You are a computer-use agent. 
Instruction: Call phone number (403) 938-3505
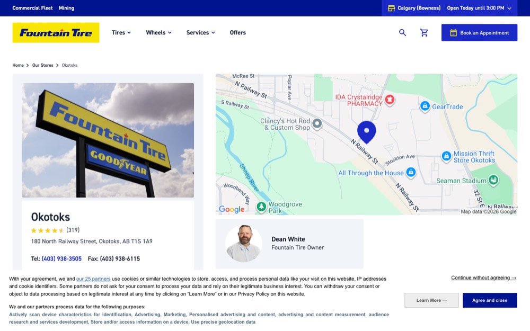(x=61, y=259)
